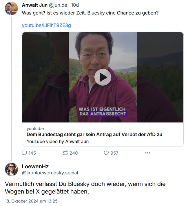Click the 957 likes count
The image size is (188, 206).
[x=114, y=153]
